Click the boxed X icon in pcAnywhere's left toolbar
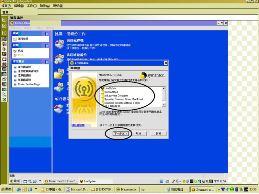Viewport: 259px width, 194px height. 4,26
